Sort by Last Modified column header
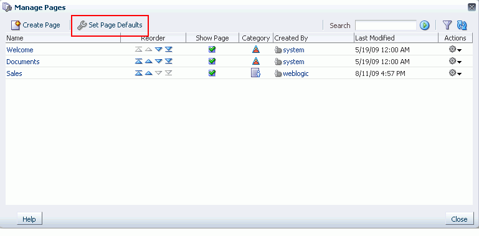Viewport: 479px width, 236px height. pos(396,38)
